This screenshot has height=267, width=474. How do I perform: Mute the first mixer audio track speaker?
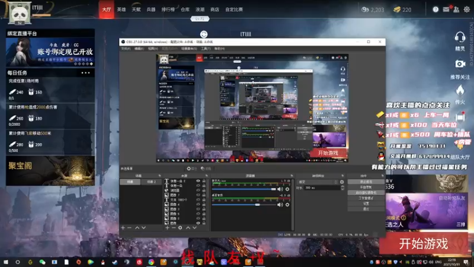[280, 189]
